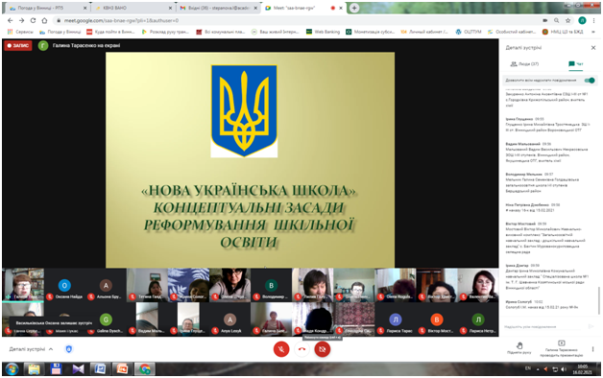Open the Монетизація субси... bookmark

[370, 32]
